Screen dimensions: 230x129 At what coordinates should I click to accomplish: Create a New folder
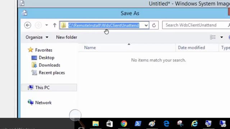(66, 37)
